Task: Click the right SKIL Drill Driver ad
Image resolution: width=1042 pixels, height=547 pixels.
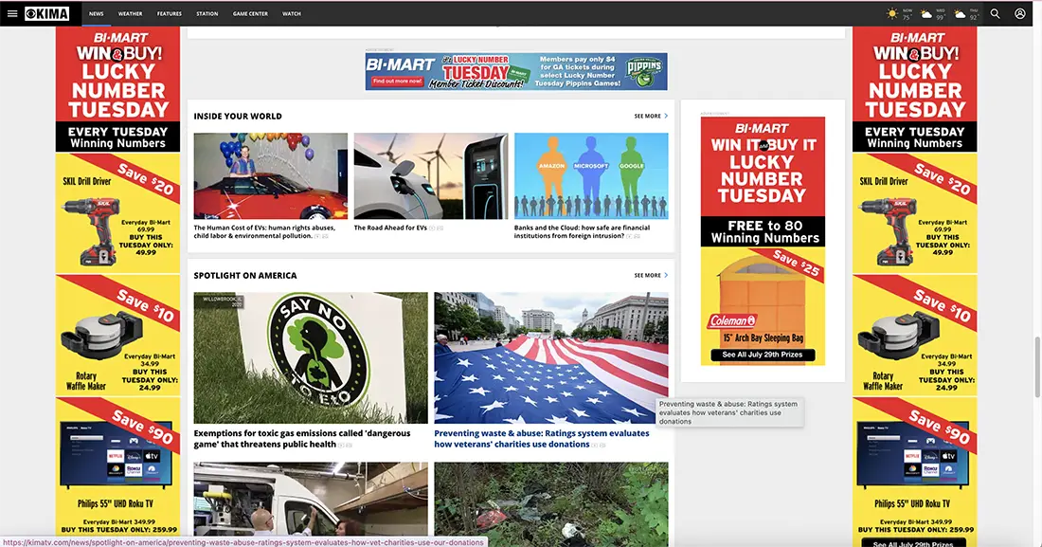Action: coord(914,213)
